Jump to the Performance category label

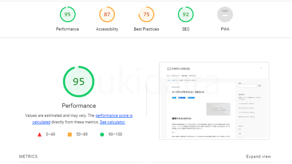click(68, 29)
